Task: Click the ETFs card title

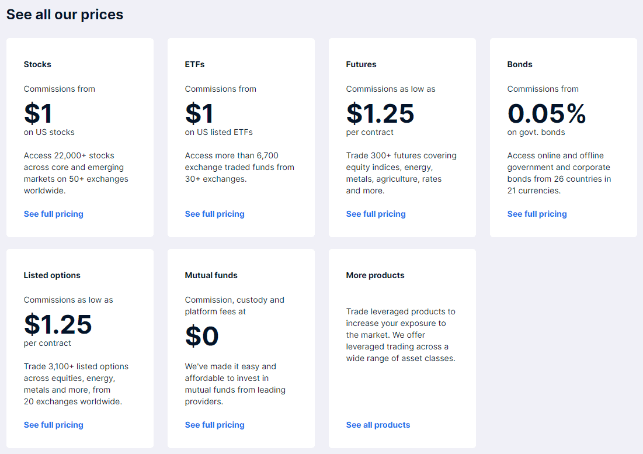Action: 194,64
